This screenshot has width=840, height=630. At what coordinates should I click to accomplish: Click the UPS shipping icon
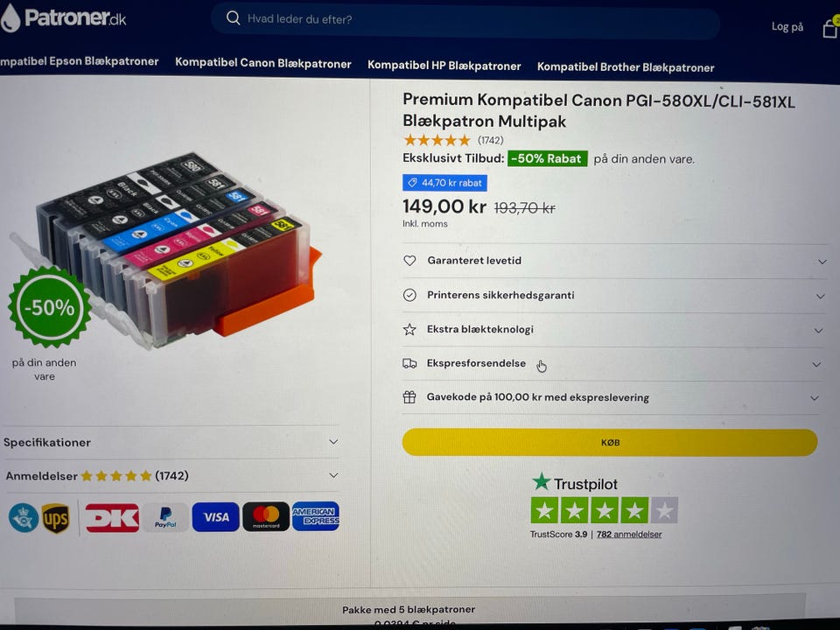coord(56,518)
